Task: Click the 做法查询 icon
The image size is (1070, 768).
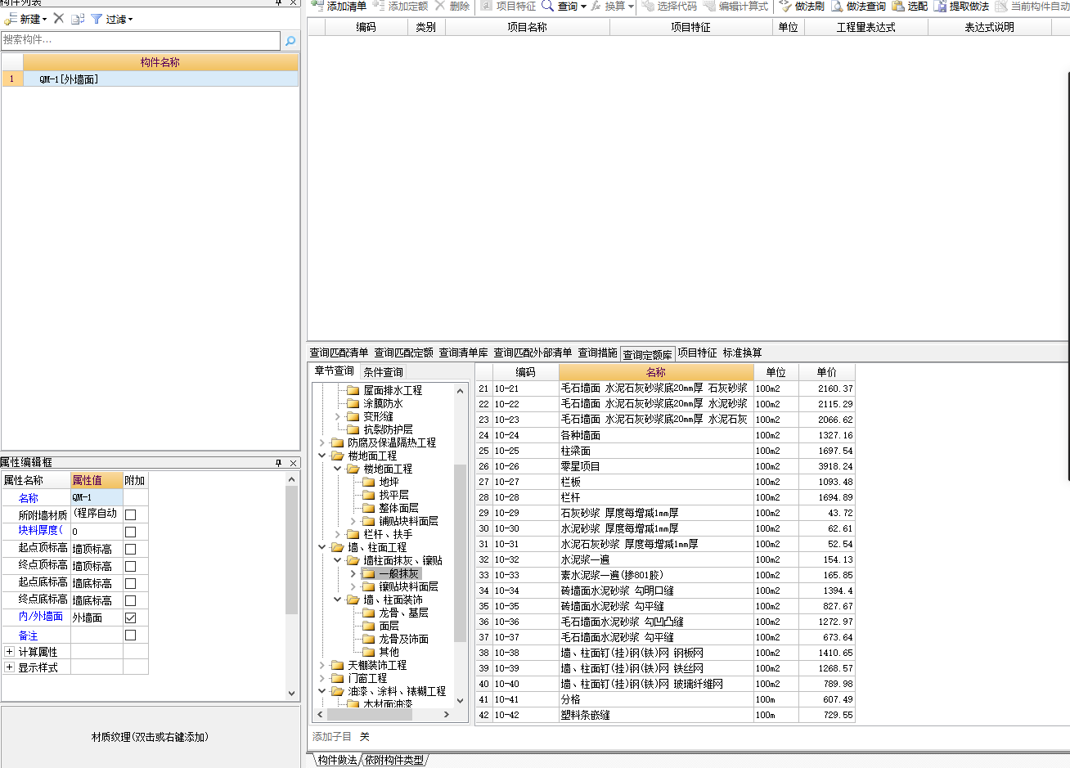Action: point(837,6)
